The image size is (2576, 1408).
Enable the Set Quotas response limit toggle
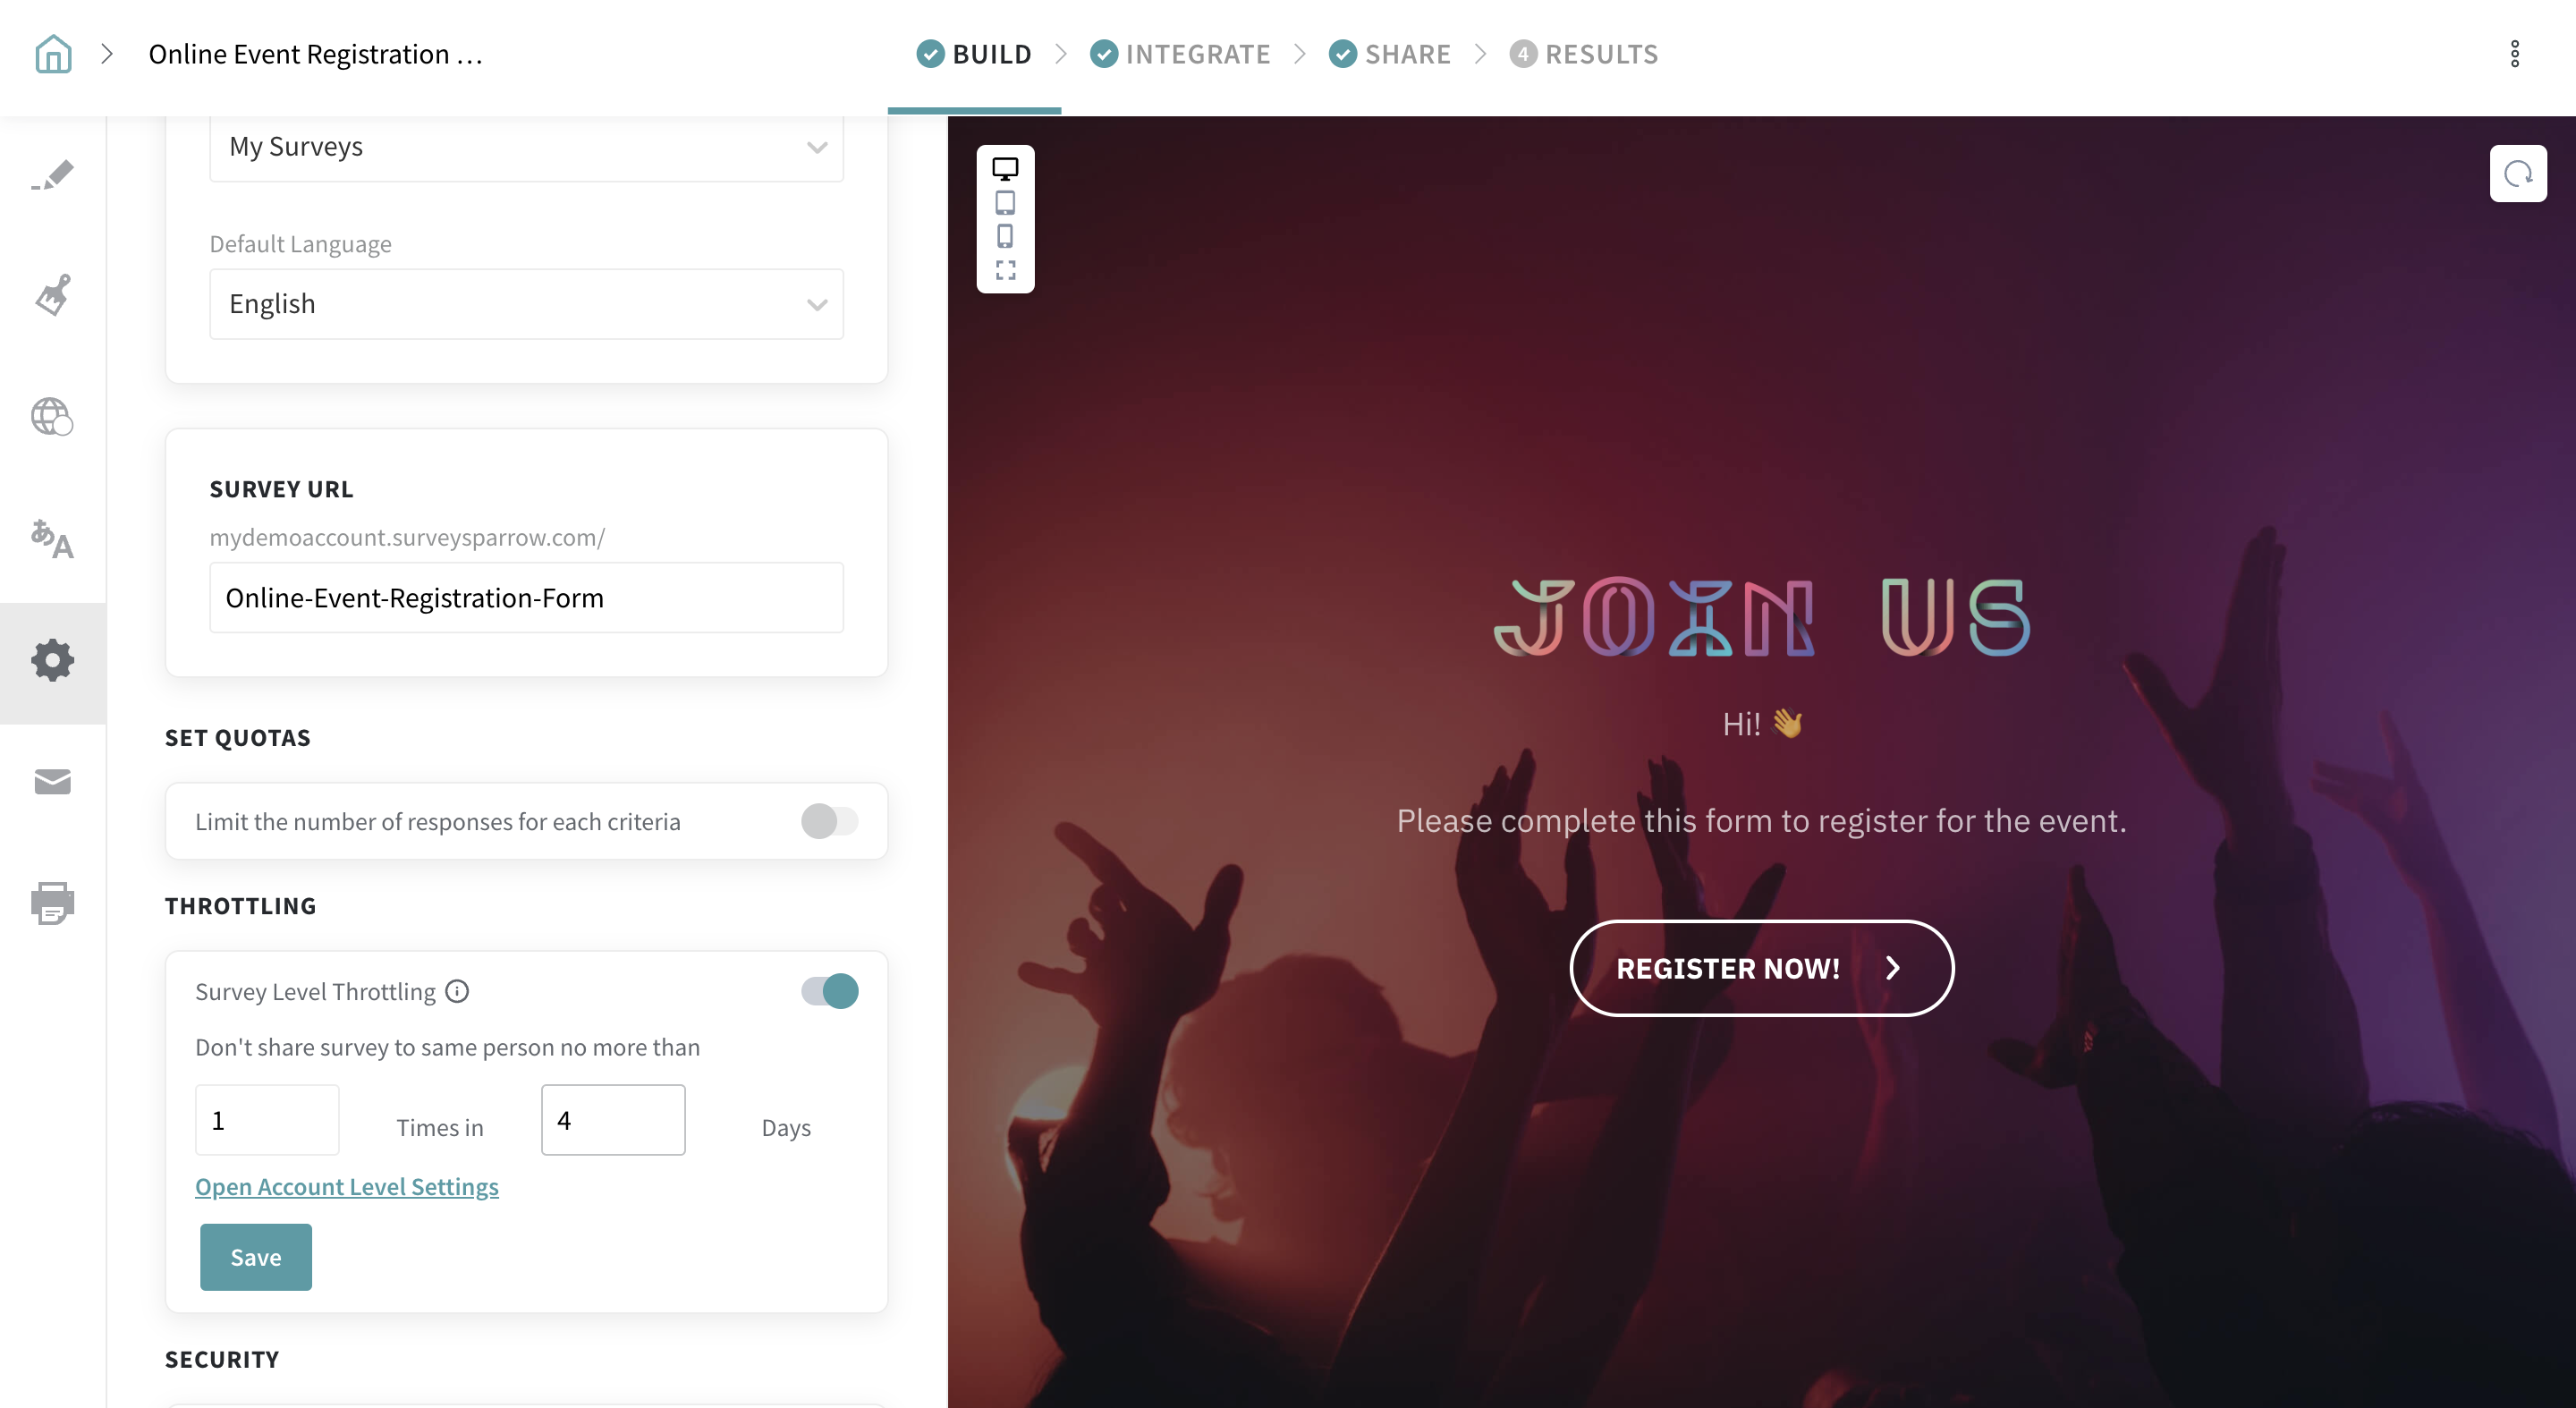click(x=829, y=821)
